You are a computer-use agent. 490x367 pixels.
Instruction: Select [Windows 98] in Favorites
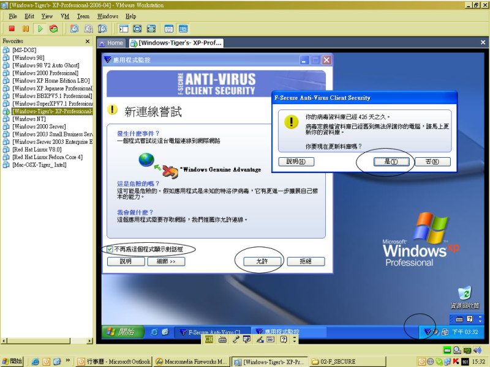[28, 57]
